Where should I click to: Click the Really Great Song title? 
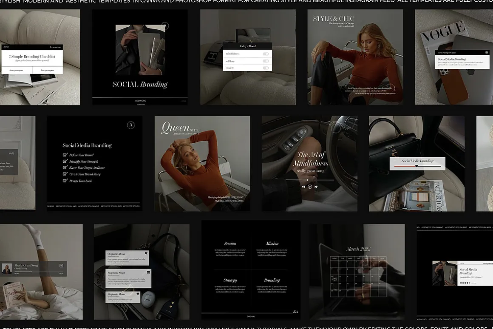tap(26, 266)
